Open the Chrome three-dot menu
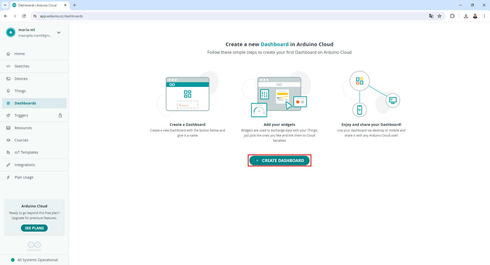Viewport: 490px width, 265px height. [x=484, y=16]
